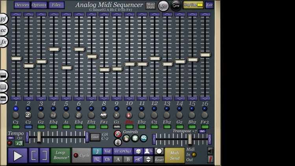Click the right bracket loop end button
The image size is (295, 166).
point(44,155)
